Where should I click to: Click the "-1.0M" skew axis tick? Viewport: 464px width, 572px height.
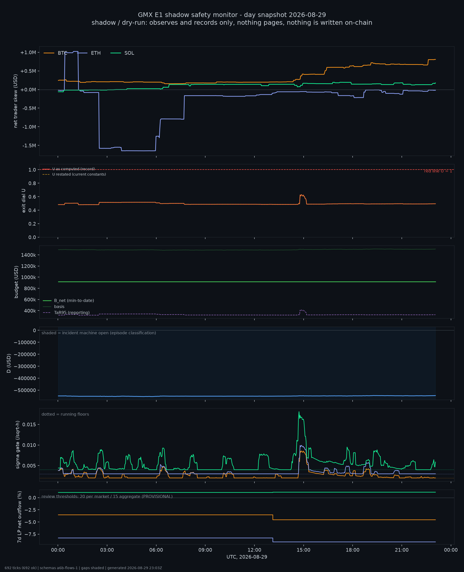click(29, 127)
